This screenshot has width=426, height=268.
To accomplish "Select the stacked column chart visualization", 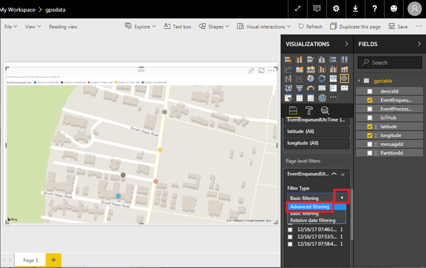I will tap(299, 59).
